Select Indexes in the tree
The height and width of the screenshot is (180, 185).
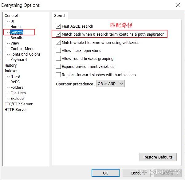click(11, 71)
